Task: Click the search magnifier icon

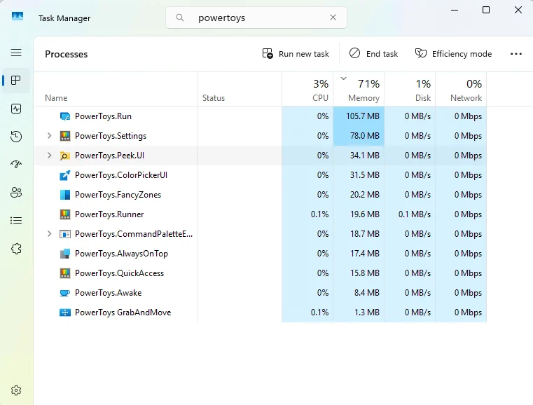Action: pyautogui.click(x=180, y=18)
